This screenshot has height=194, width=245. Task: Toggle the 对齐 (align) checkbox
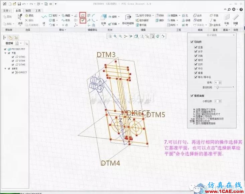tap(196, 64)
